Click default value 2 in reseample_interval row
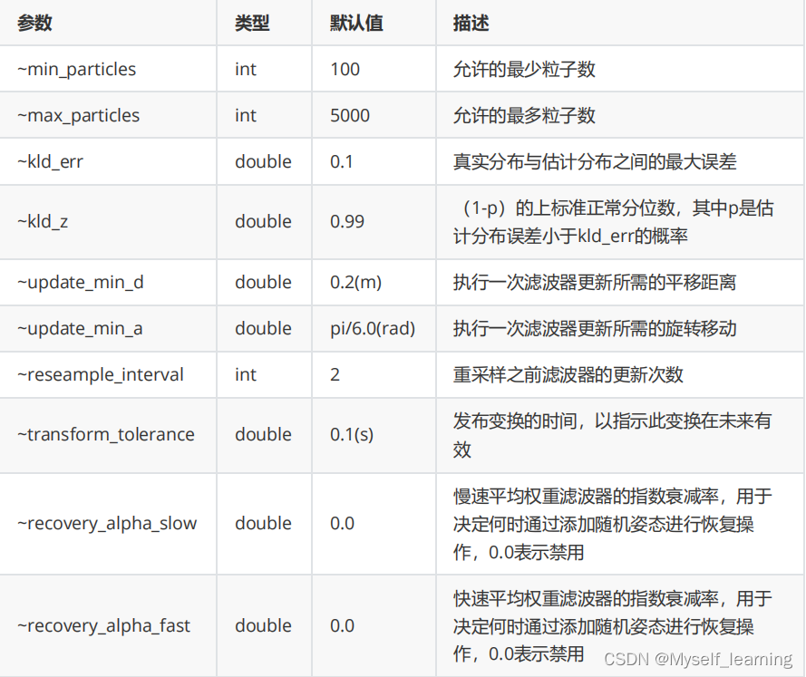The width and height of the screenshot is (806, 677). point(335,374)
